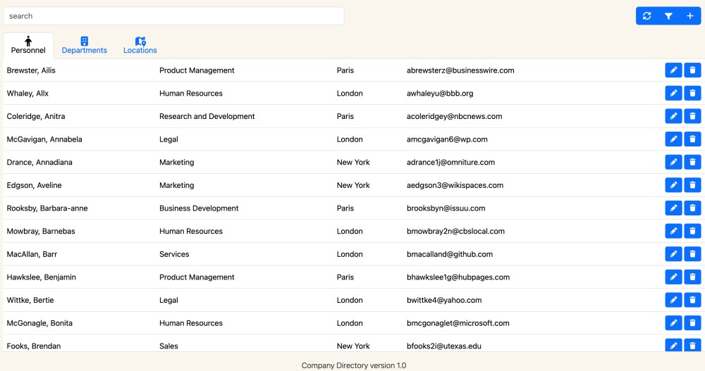Delete Annabela McGavigan using the trash icon

point(692,139)
